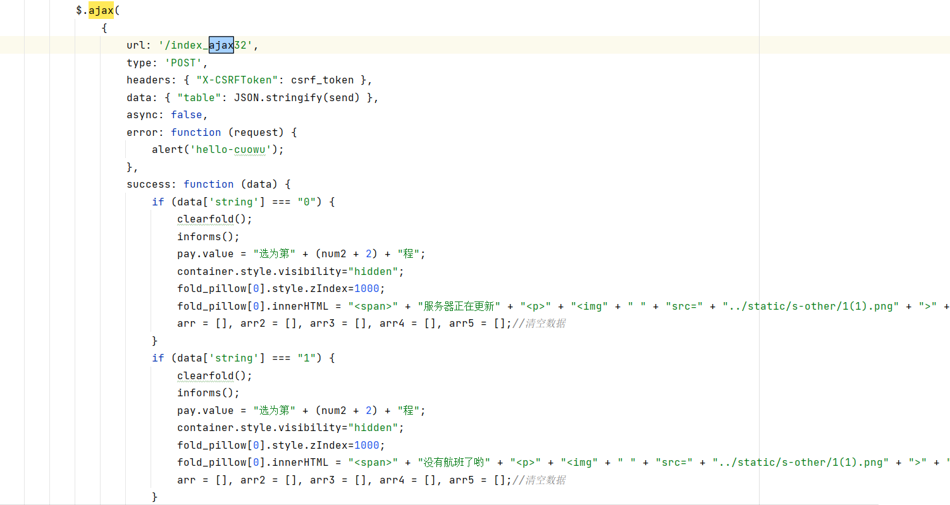
Task: Click the //清空数据 comment in the "0" block
Action: (539, 323)
